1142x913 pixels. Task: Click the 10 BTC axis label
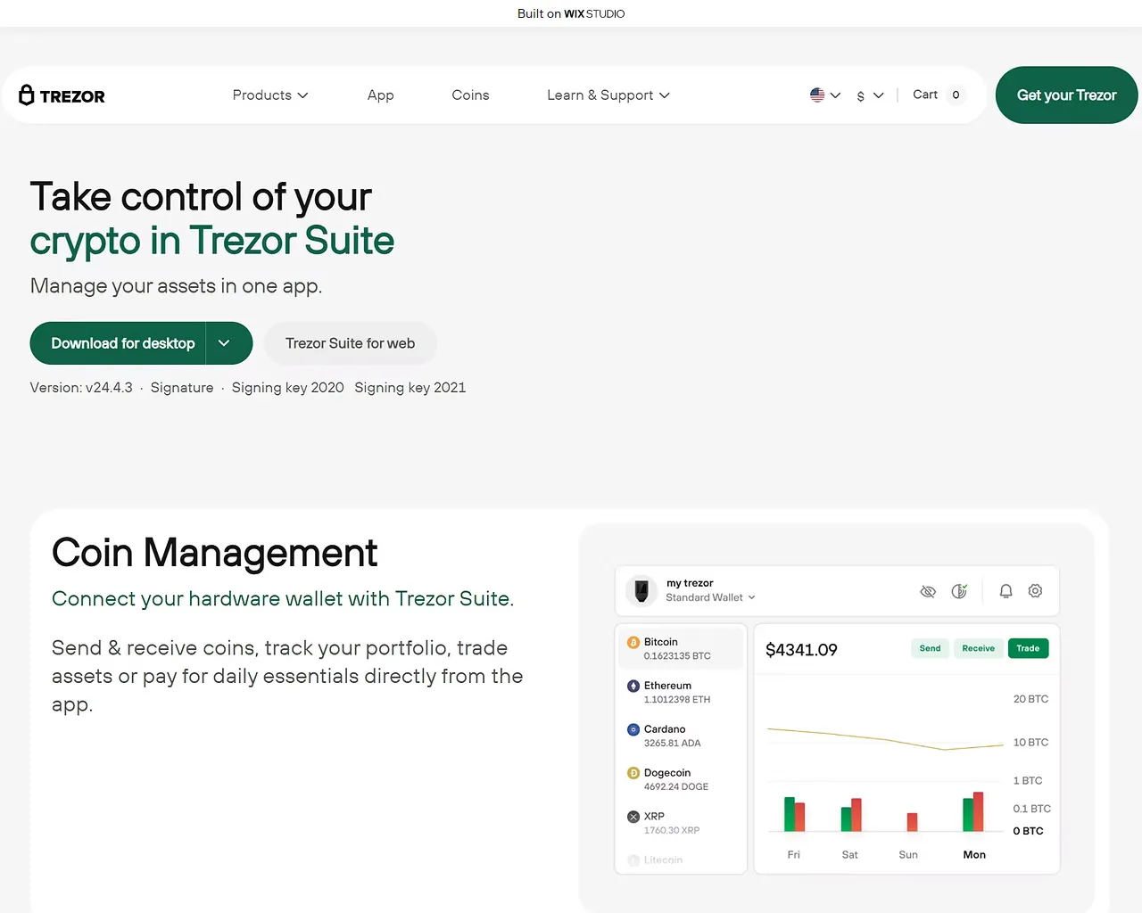[x=1030, y=742]
